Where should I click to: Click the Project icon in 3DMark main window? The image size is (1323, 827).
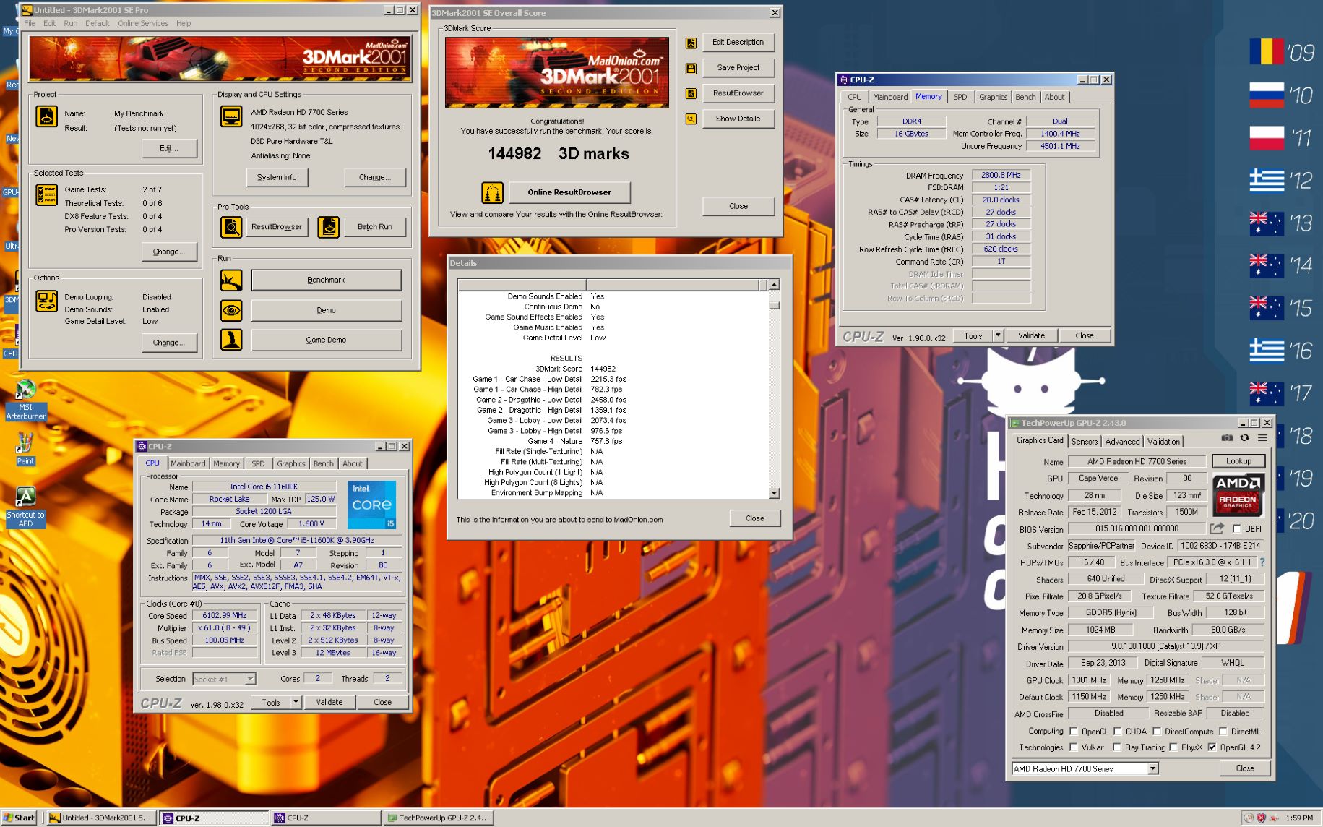coord(46,116)
